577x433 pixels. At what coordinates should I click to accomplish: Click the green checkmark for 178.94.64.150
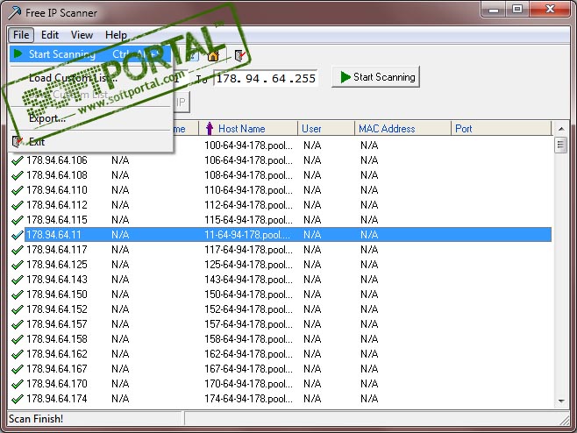click(18, 295)
